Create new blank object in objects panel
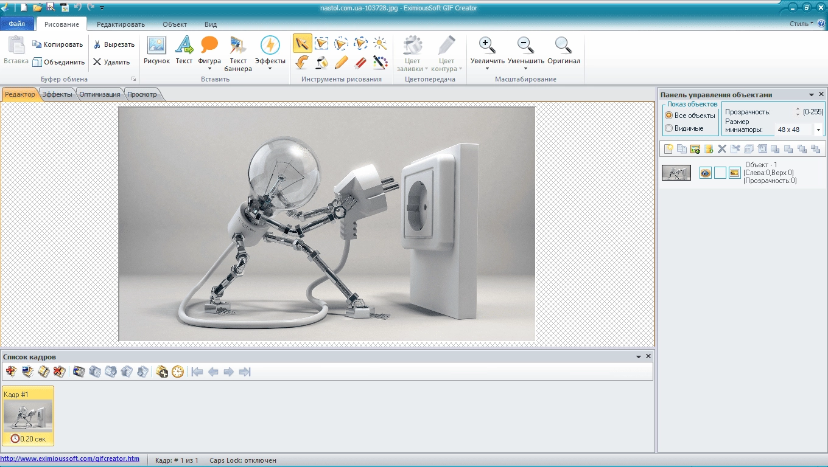Screen dimensions: 828x467 (668, 149)
